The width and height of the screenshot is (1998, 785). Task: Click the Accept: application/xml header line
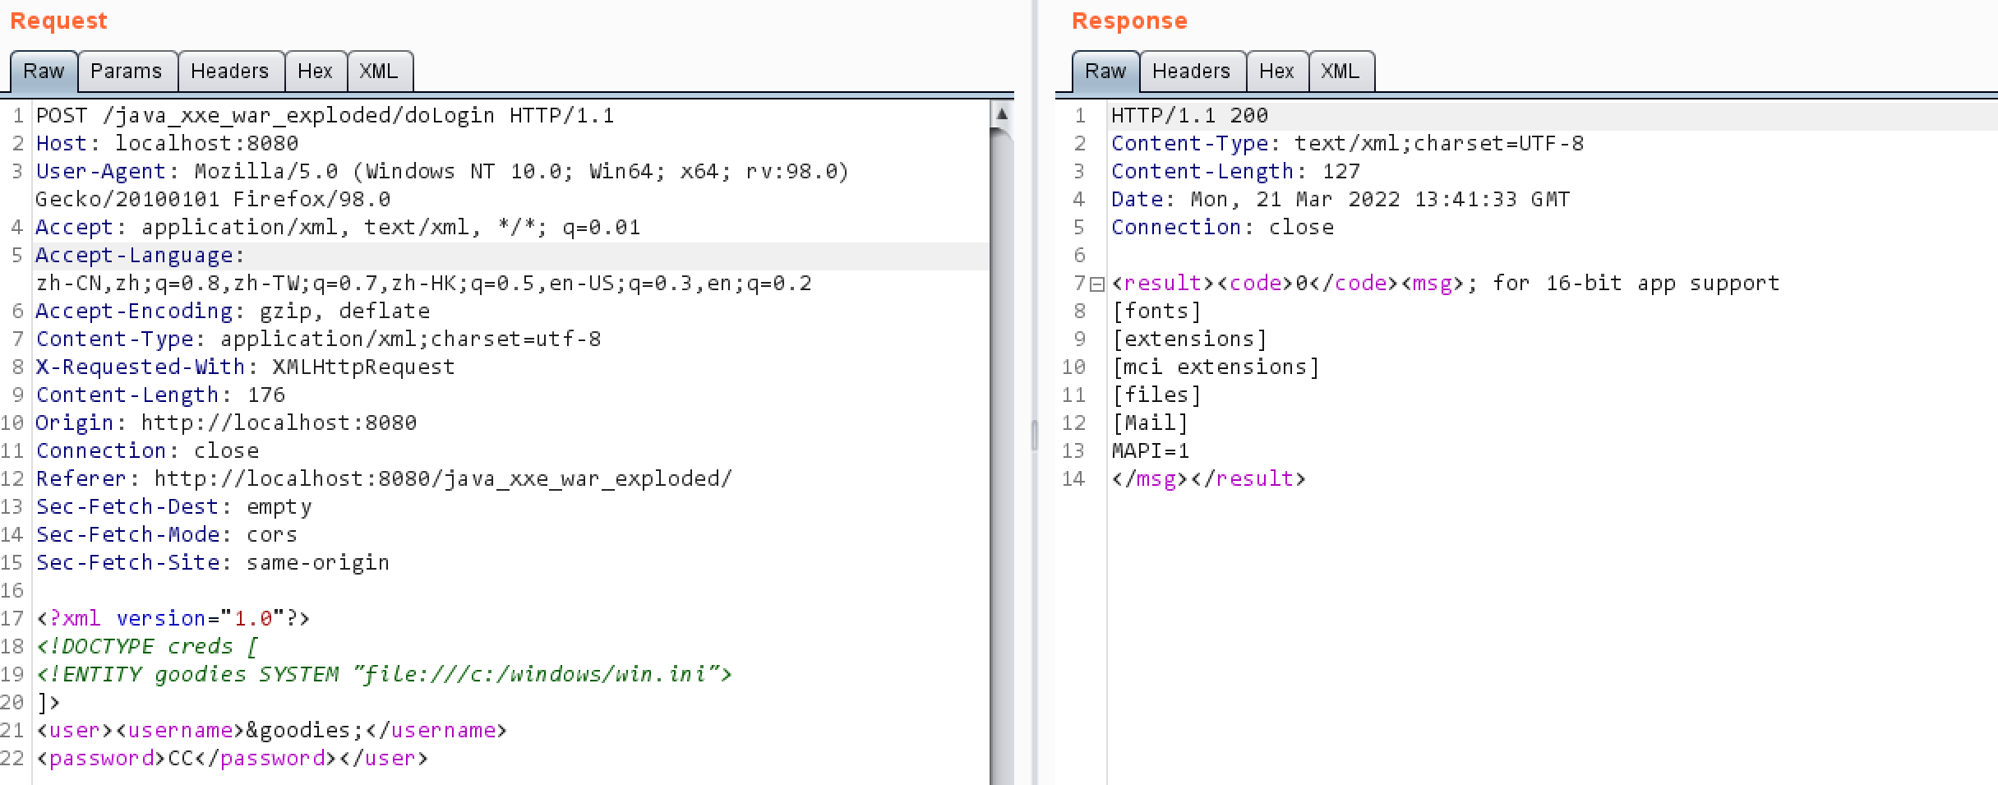pyautogui.click(x=338, y=227)
